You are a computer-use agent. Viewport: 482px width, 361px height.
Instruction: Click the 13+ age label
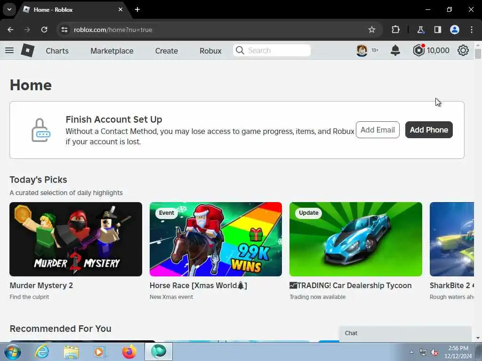pyautogui.click(x=375, y=50)
